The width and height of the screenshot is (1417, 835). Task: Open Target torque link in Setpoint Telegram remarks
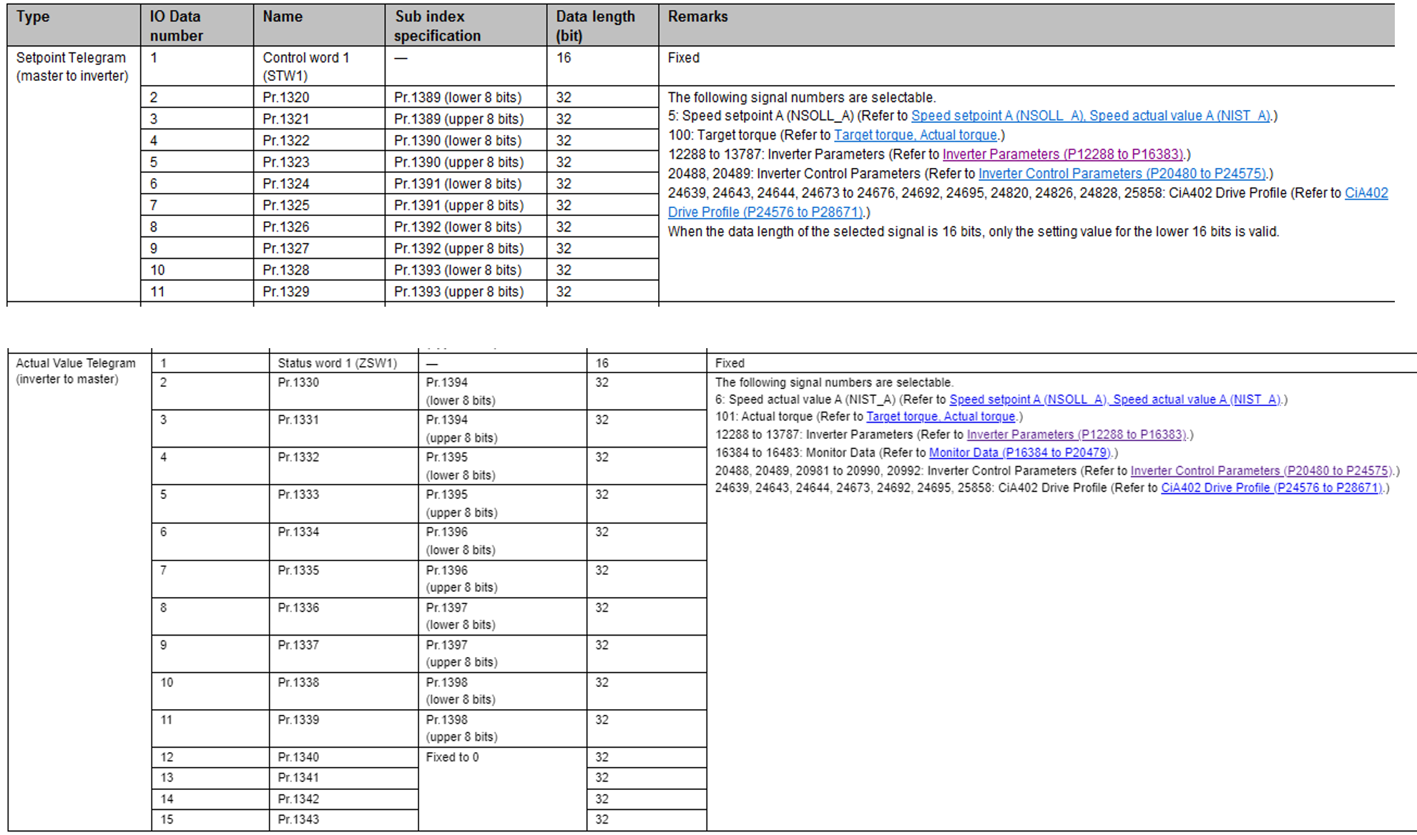(916, 135)
